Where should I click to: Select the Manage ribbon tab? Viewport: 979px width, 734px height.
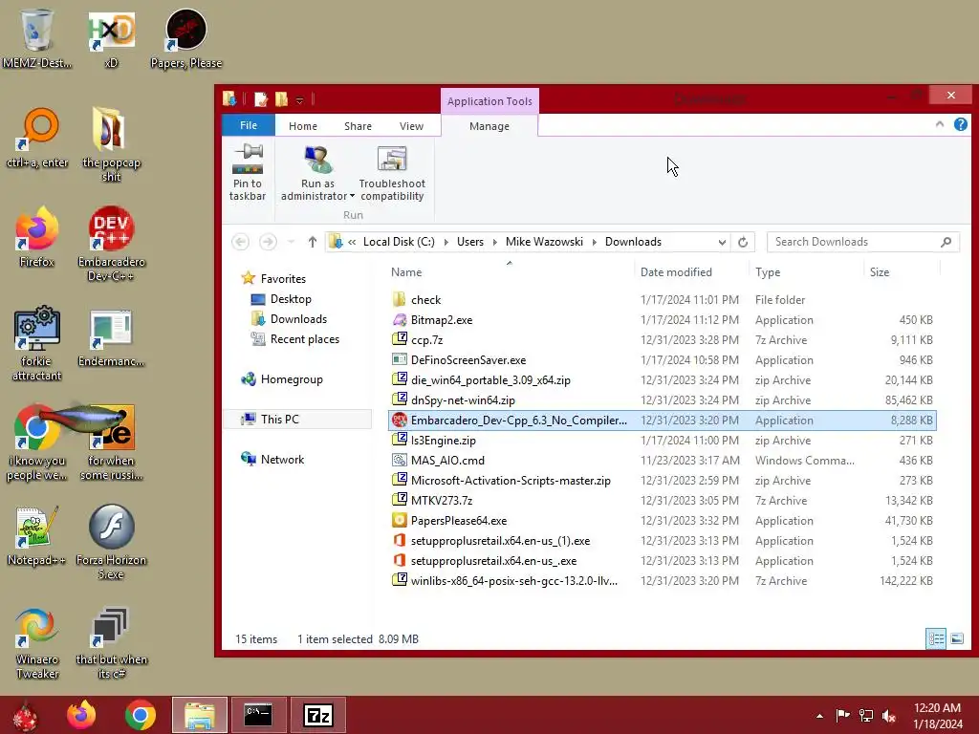(489, 125)
